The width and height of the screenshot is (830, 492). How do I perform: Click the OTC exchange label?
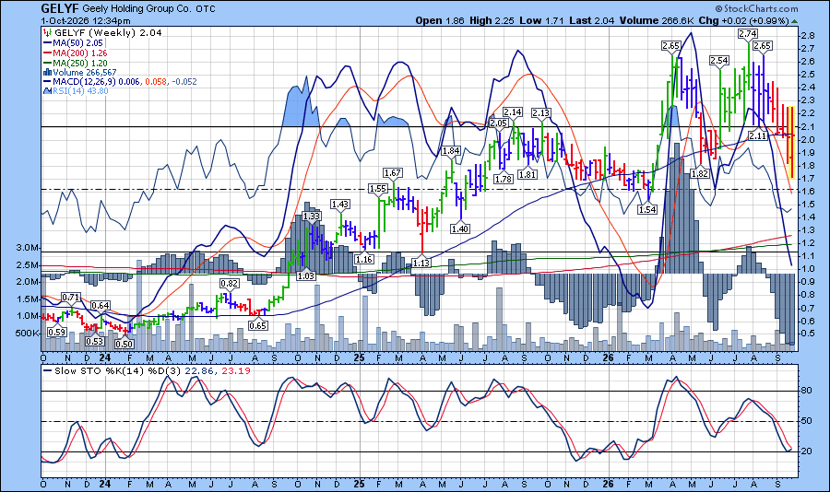point(206,9)
